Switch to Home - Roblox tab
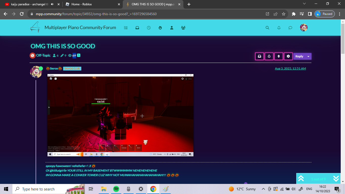This screenshot has height=194, width=345. point(93,4)
